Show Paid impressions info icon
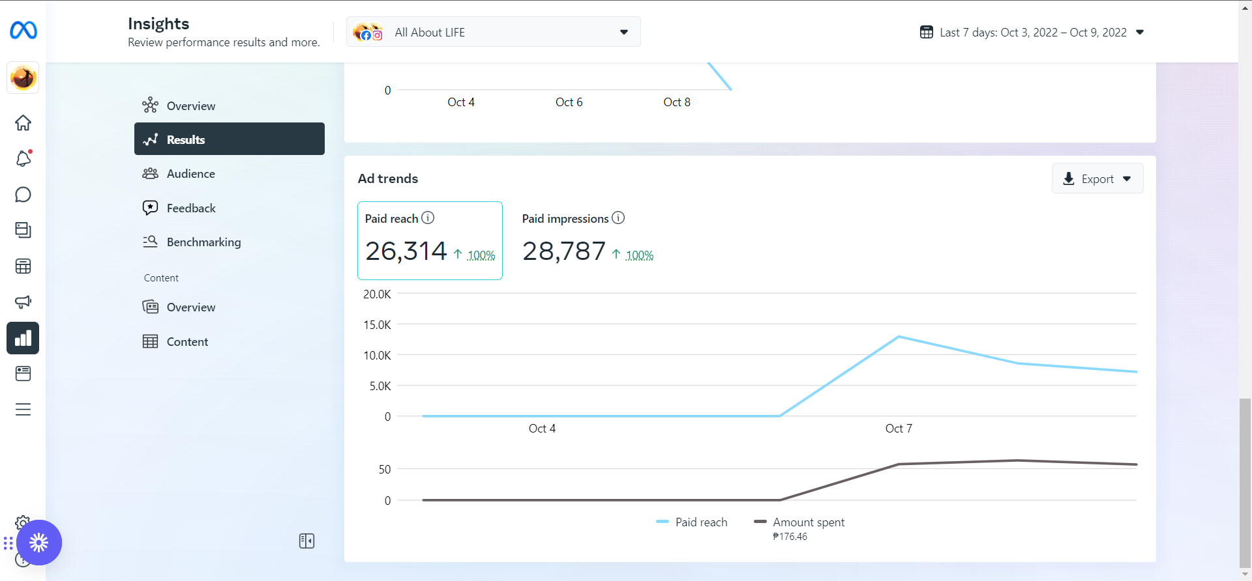The height and width of the screenshot is (581, 1252). (x=618, y=218)
